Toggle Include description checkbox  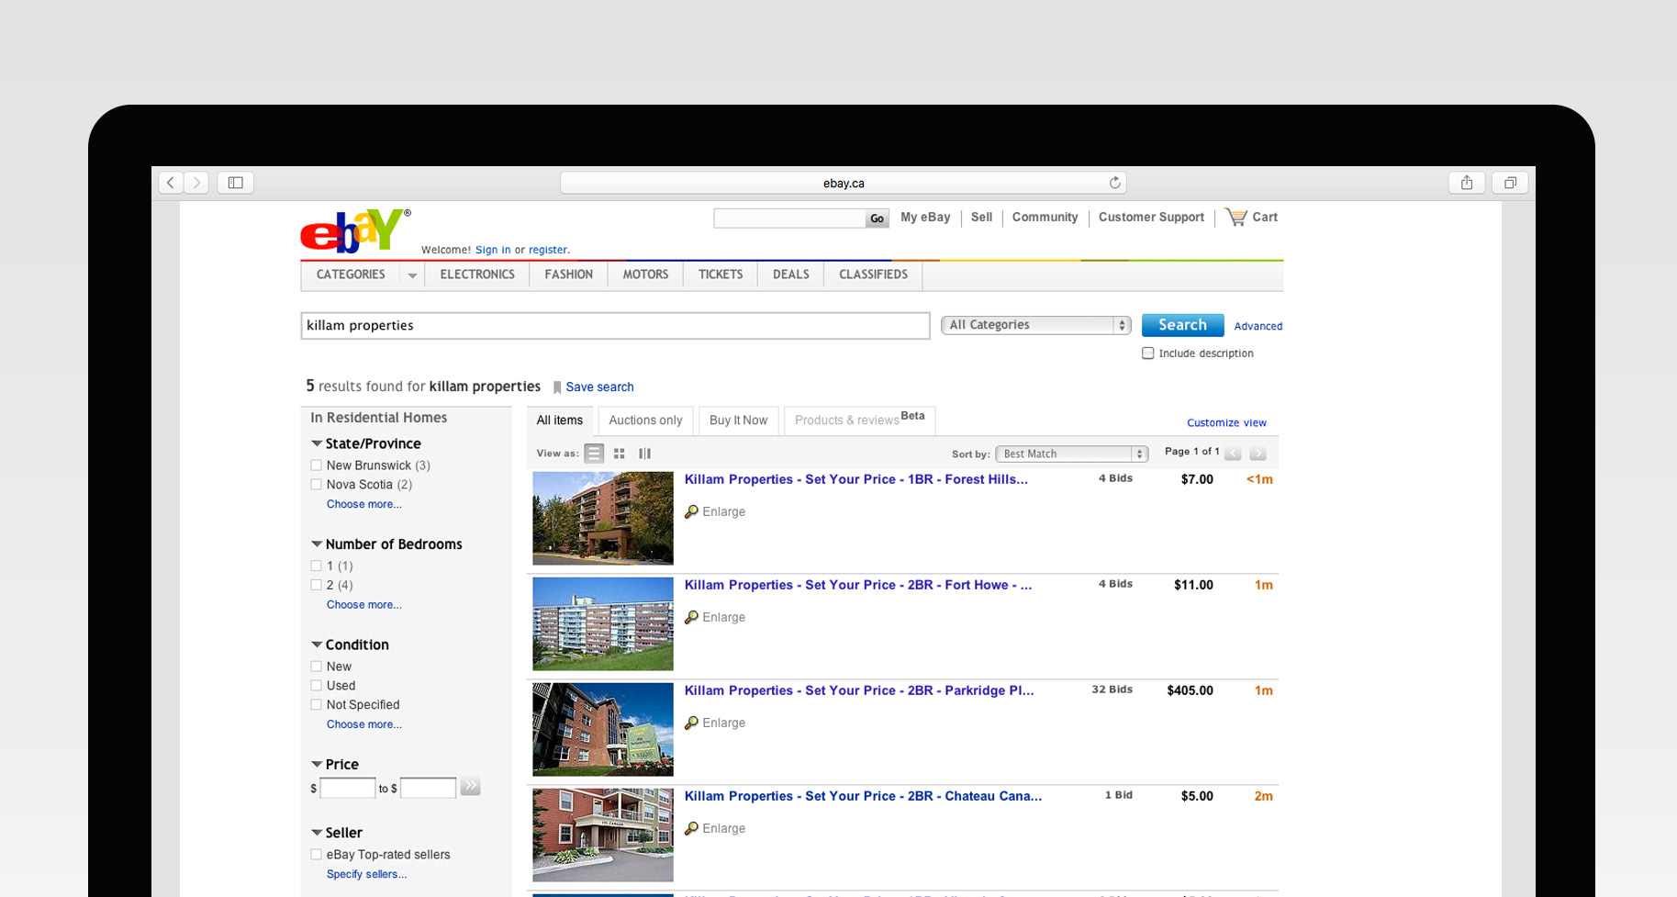pos(1147,353)
